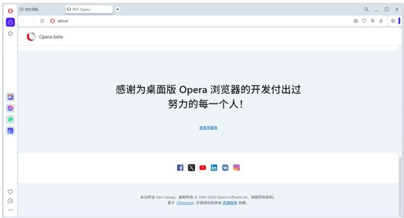Open Easy Setup lines icon
The image size is (404, 218).
coord(373,21)
